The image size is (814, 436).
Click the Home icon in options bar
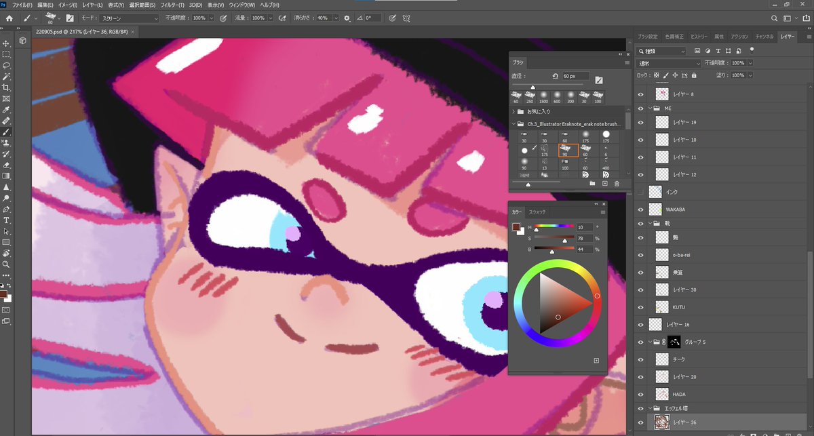point(9,18)
